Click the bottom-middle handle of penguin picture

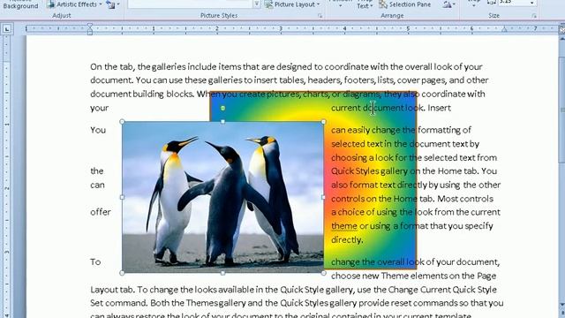222,273
